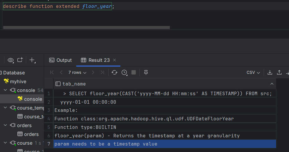Open the CSV export format dropdown
Screen dimensions: 289x152
click(x=253, y=72)
